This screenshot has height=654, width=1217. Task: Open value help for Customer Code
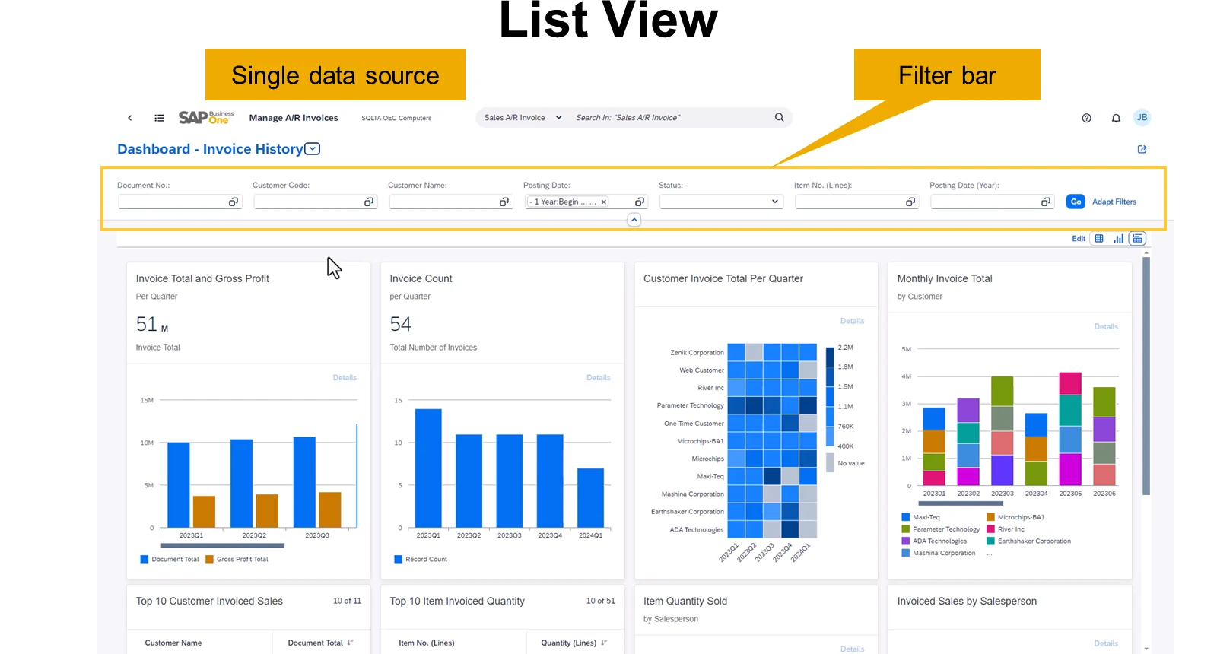[368, 202]
